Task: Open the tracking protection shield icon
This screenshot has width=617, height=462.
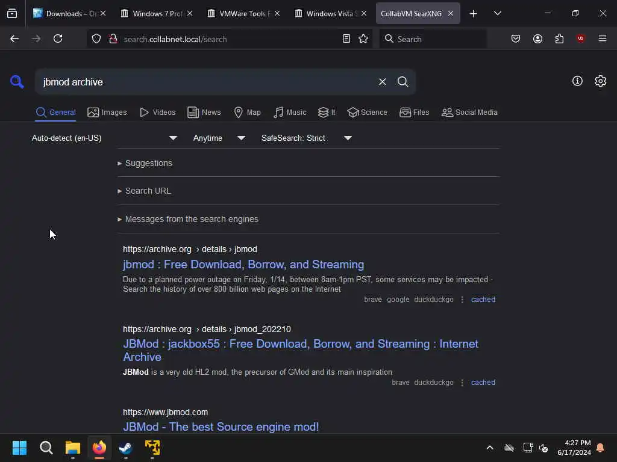Action: click(96, 39)
